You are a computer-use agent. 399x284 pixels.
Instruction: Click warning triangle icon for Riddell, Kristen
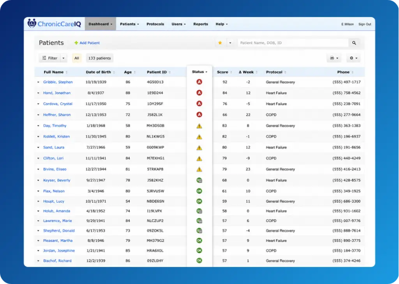pos(199,137)
